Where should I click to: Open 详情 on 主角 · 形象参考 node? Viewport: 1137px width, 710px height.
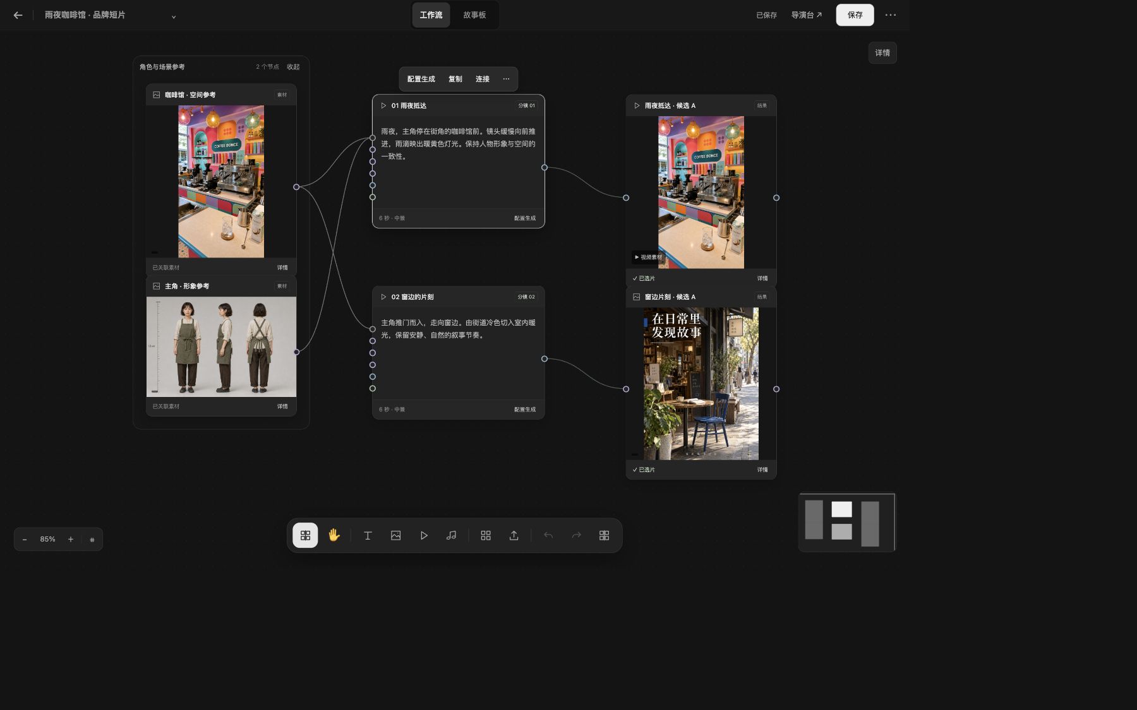coord(282,406)
